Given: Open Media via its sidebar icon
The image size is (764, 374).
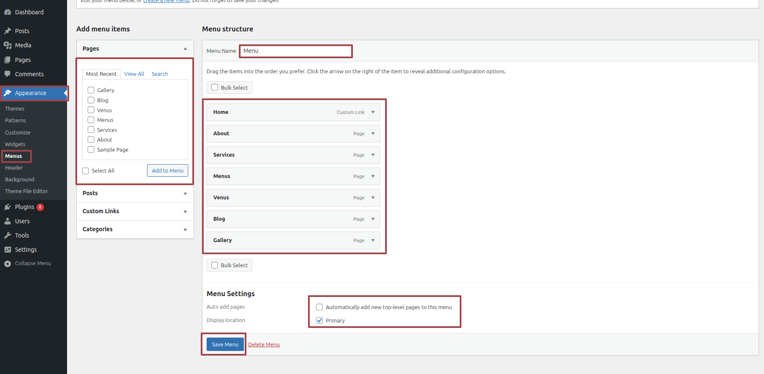Looking at the screenshot, I should coord(8,45).
